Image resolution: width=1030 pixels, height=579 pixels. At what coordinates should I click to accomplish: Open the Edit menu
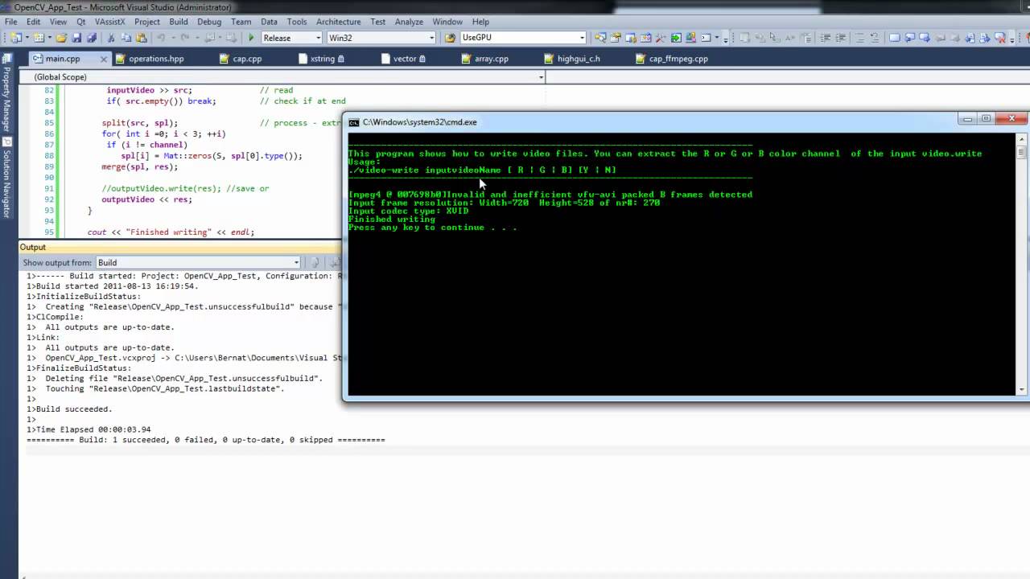pos(33,22)
